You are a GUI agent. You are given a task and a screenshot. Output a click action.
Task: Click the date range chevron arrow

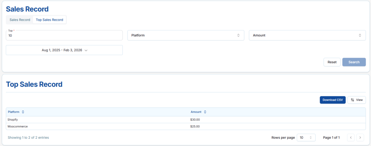click(x=86, y=50)
